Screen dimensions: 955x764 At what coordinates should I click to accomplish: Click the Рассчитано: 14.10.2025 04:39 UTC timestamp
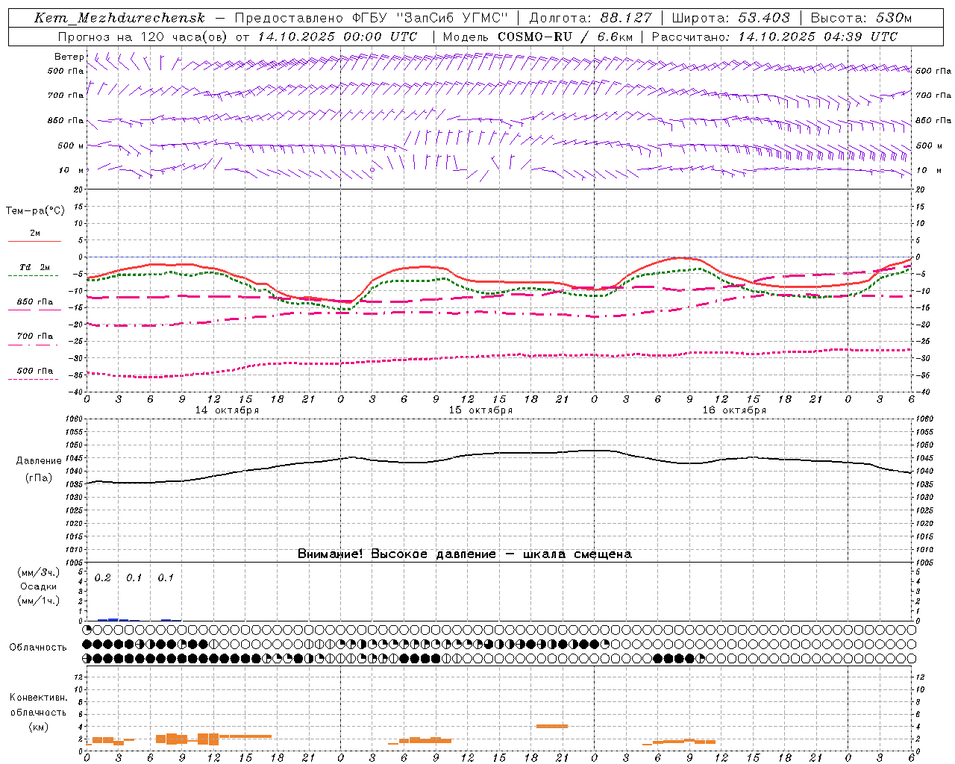tap(774, 36)
